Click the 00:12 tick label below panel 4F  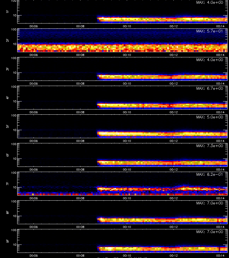173,112
